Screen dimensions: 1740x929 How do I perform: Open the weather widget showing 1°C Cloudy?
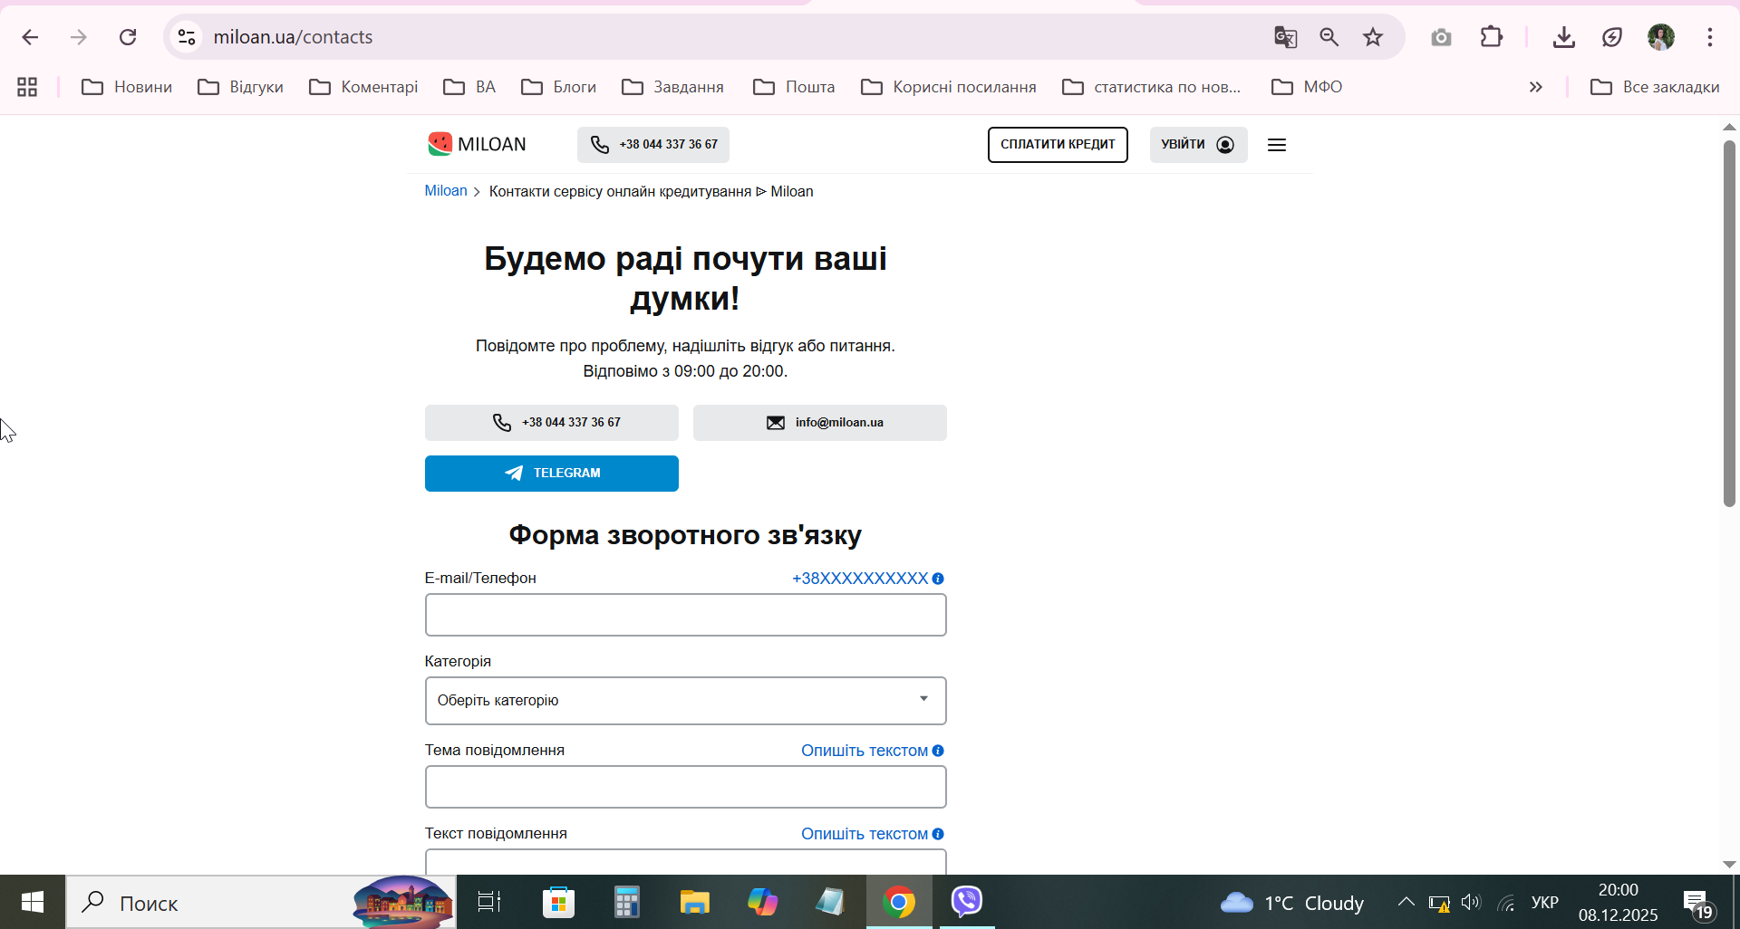(x=1292, y=903)
